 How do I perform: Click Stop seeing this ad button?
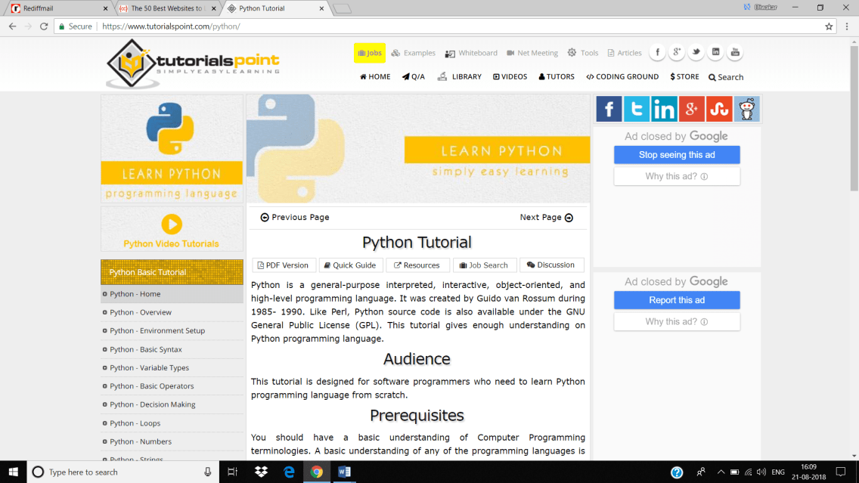[677, 155]
